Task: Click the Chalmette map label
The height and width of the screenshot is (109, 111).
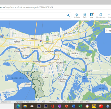Action: tap(74, 53)
